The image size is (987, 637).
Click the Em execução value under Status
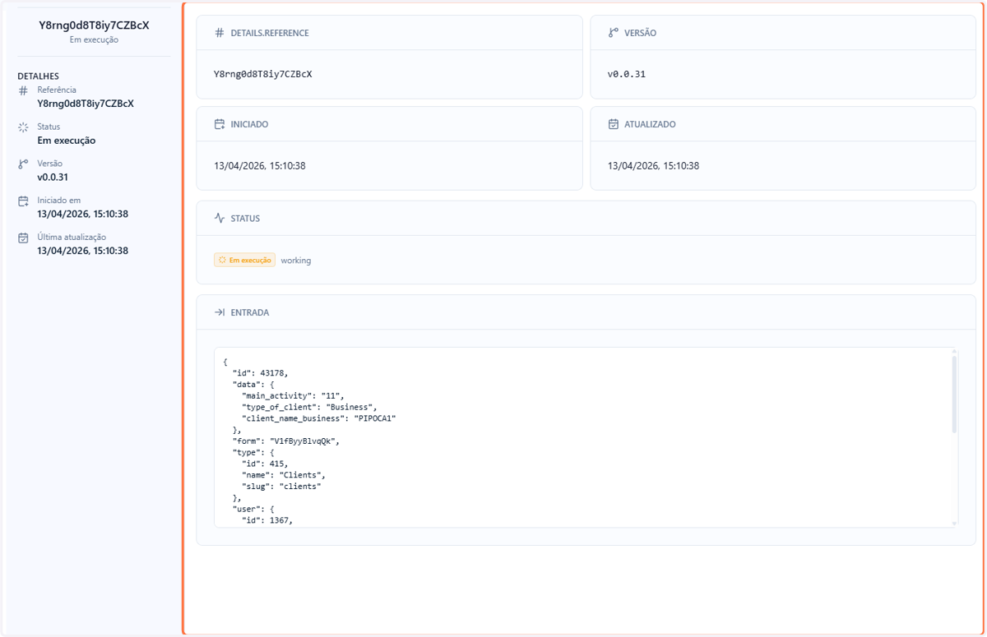[67, 141]
